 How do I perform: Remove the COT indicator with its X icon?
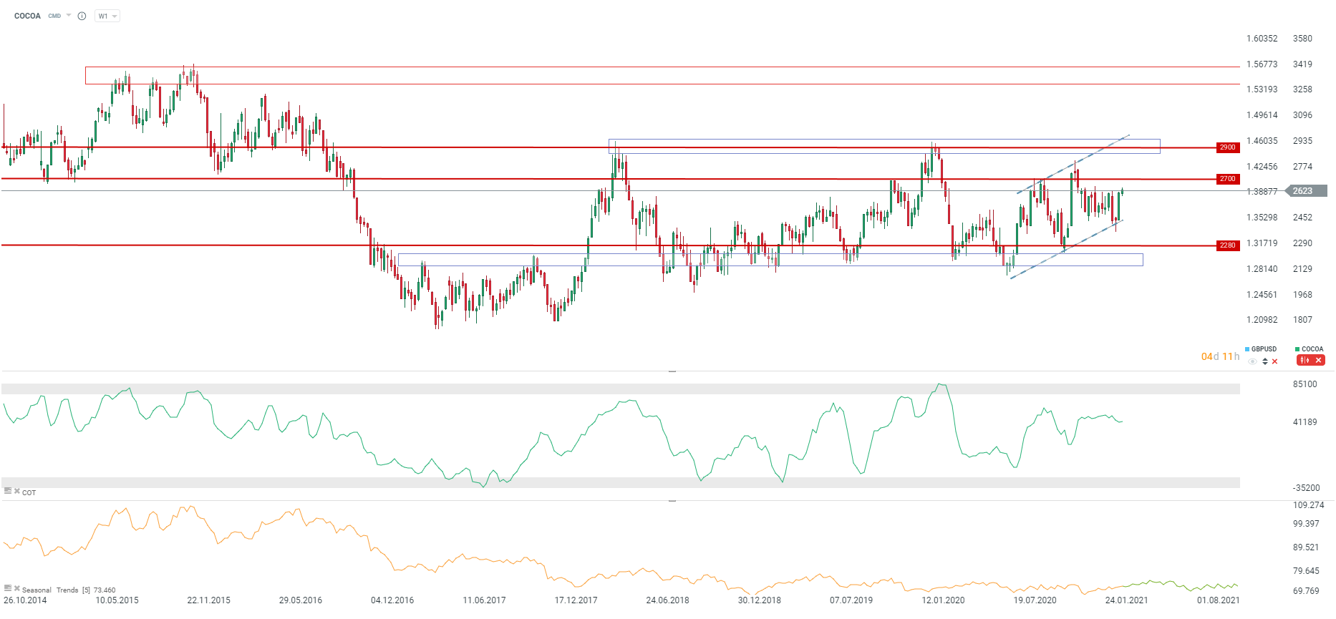click(x=17, y=491)
